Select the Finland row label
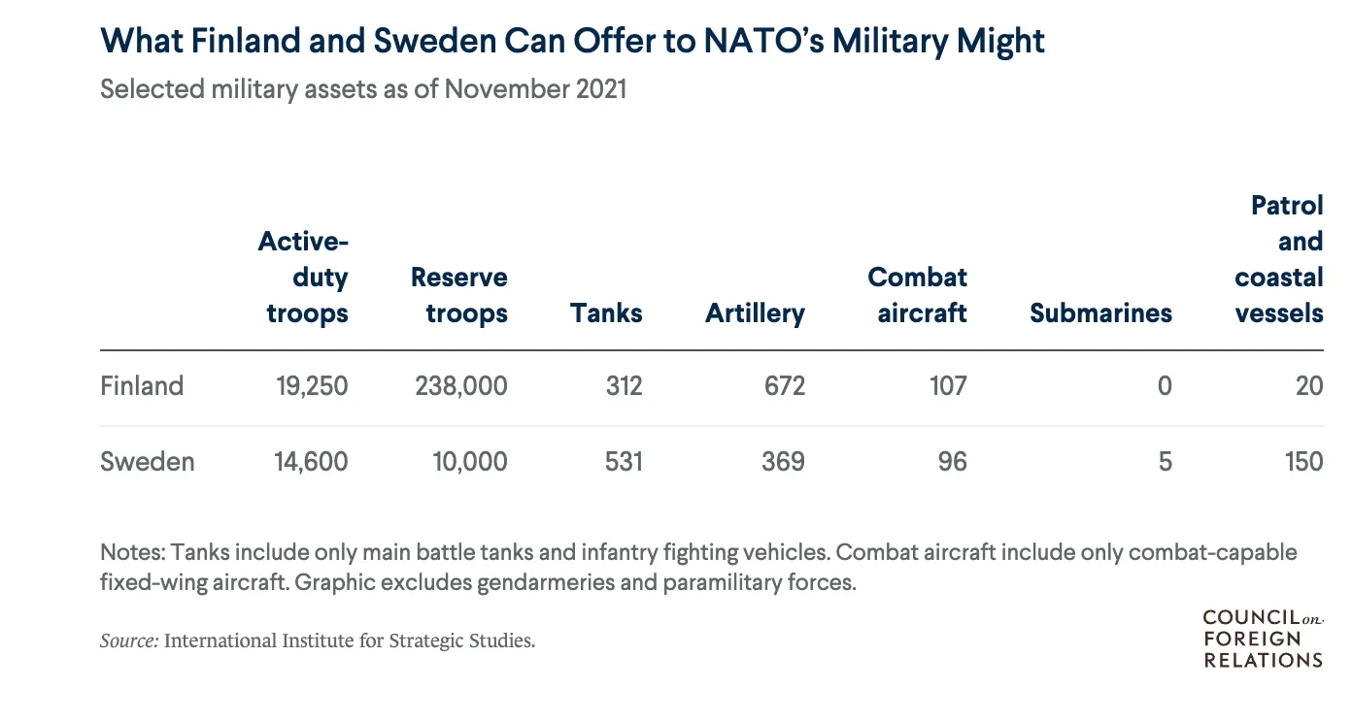Screen dimensions: 1352x722 point(142,386)
